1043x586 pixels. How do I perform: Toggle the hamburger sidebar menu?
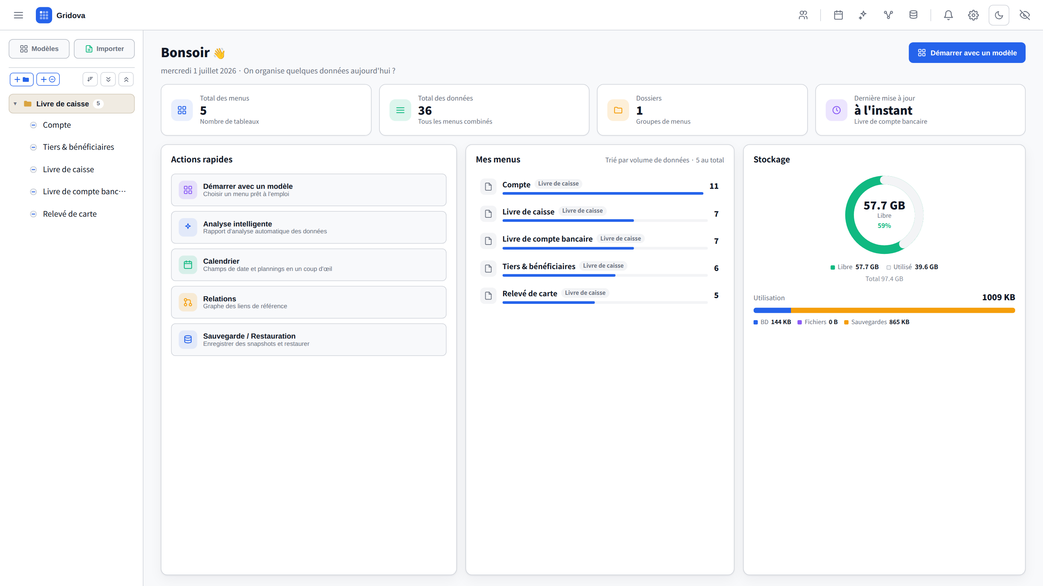(x=18, y=15)
